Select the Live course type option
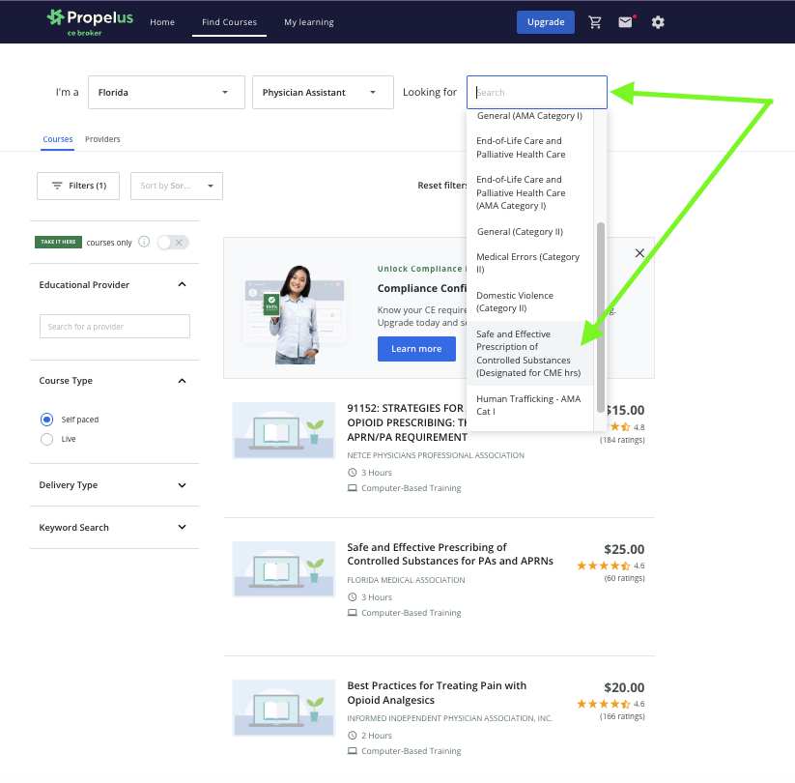The image size is (795, 783). 46,439
